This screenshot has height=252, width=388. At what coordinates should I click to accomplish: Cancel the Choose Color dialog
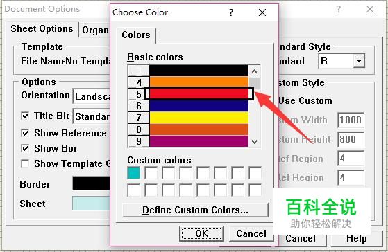point(251,233)
